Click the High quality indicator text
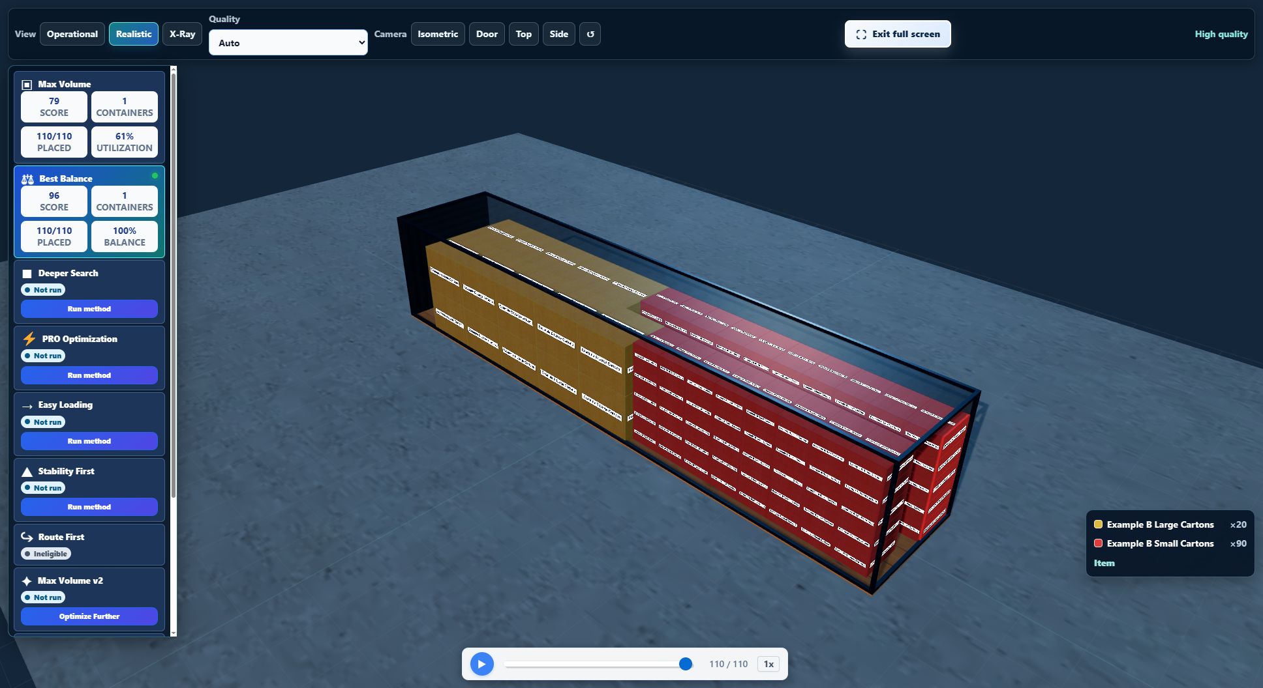 [x=1221, y=34]
